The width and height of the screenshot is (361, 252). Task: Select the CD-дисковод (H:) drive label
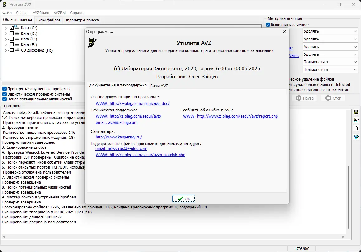pos(36,50)
